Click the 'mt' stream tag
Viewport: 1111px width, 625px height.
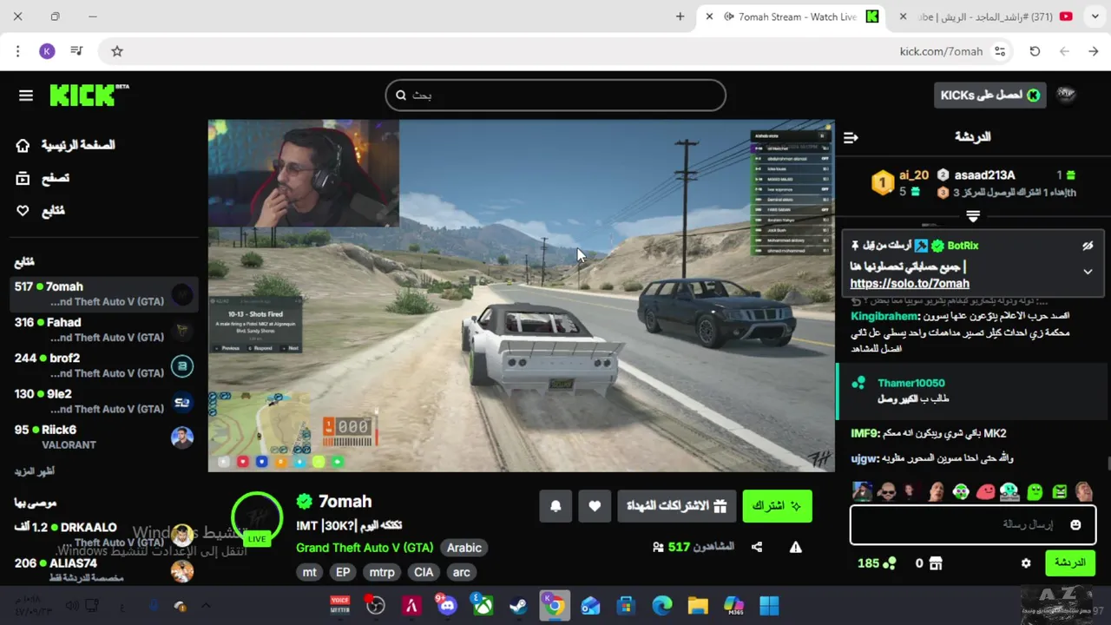(x=310, y=572)
